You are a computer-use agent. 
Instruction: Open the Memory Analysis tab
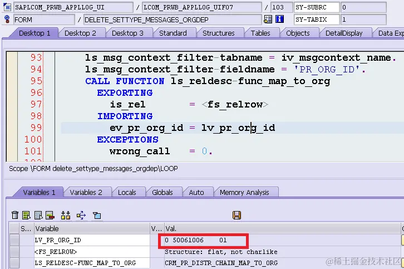[244, 192]
